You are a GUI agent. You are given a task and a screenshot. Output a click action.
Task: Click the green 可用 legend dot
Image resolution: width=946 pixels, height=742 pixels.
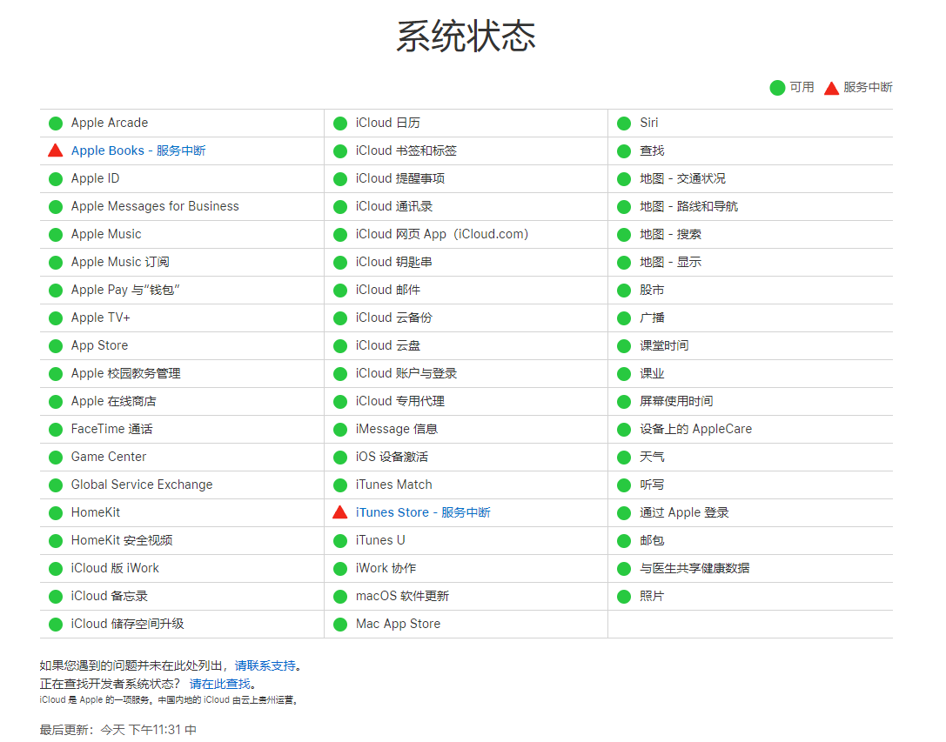(x=777, y=88)
